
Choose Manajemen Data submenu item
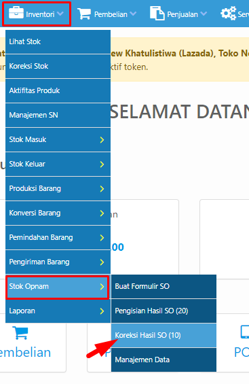click(x=164, y=360)
